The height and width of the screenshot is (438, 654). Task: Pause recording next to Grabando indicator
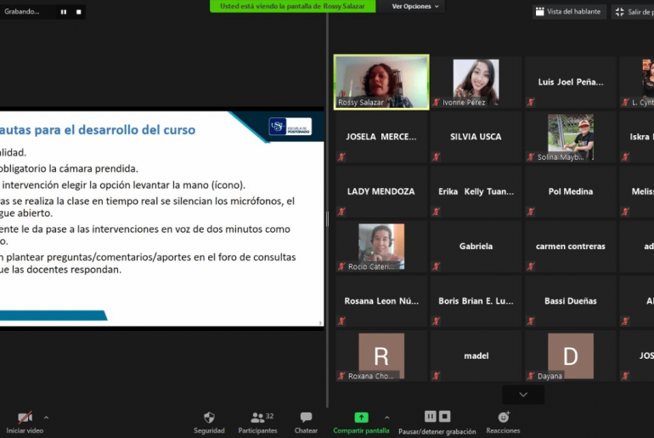pyautogui.click(x=64, y=12)
